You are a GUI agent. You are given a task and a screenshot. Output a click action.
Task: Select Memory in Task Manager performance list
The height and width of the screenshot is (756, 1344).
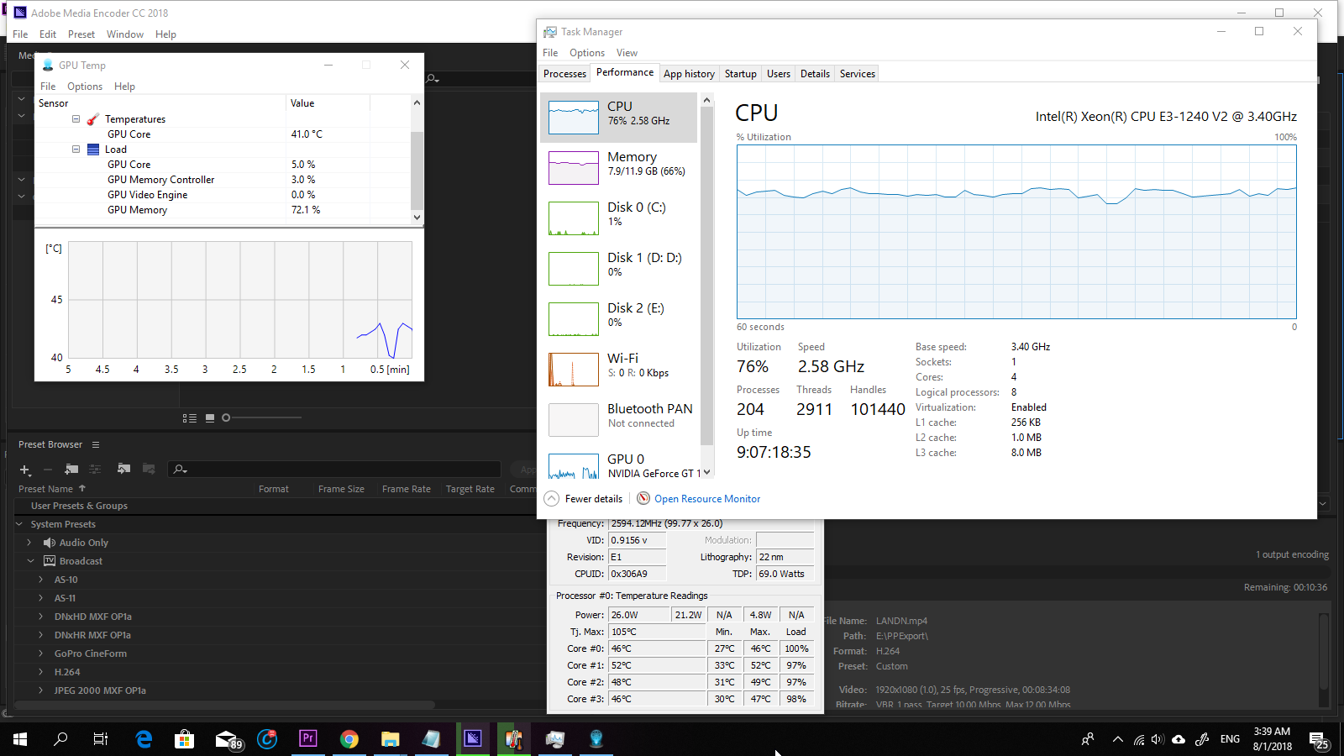pyautogui.click(x=619, y=168)
